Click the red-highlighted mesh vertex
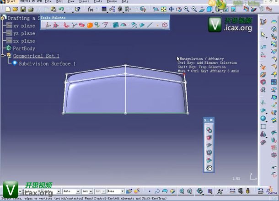 tap(184, 74)
